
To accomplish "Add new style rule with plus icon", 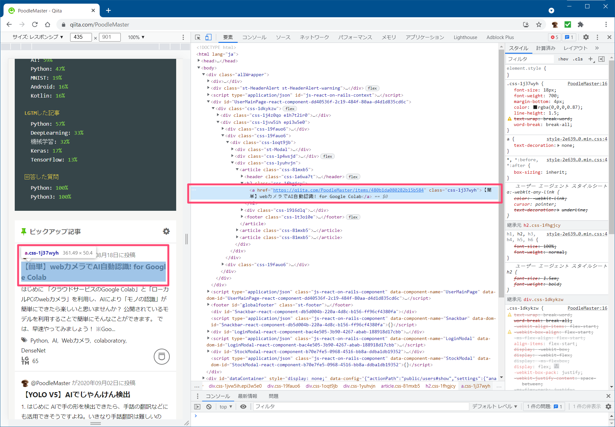I will pos(591,59).
